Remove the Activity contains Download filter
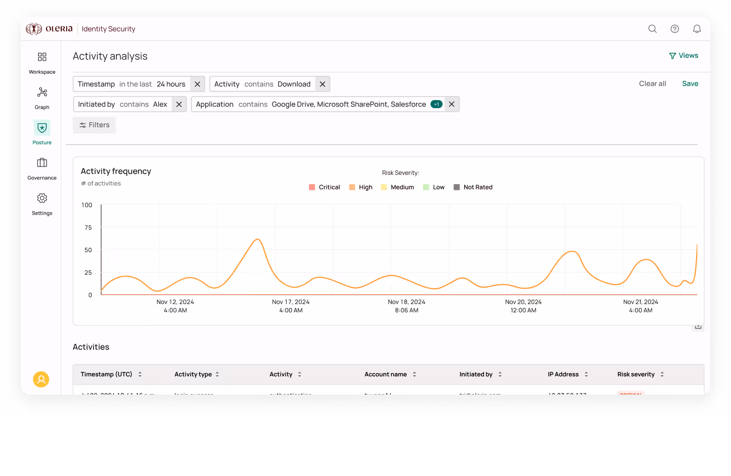731x476 pixels. [x=323, y=84]
